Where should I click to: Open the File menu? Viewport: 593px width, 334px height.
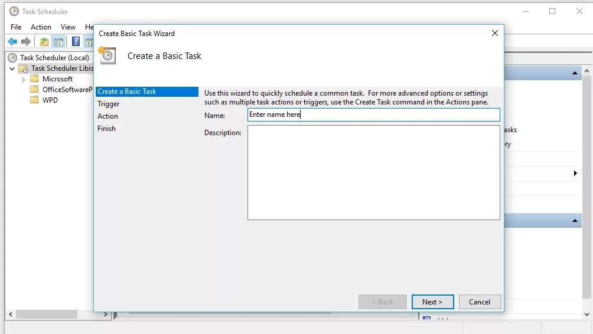click(x=16, y=27)
